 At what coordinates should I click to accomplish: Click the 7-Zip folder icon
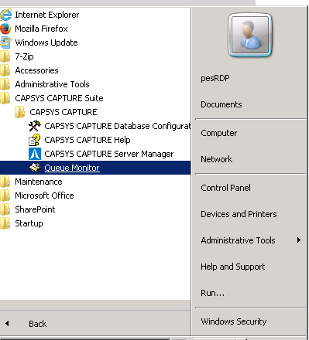5,56
